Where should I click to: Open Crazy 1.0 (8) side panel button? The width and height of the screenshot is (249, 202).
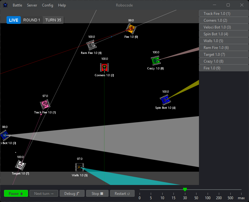pyautogui.click(x=224, y=61)
